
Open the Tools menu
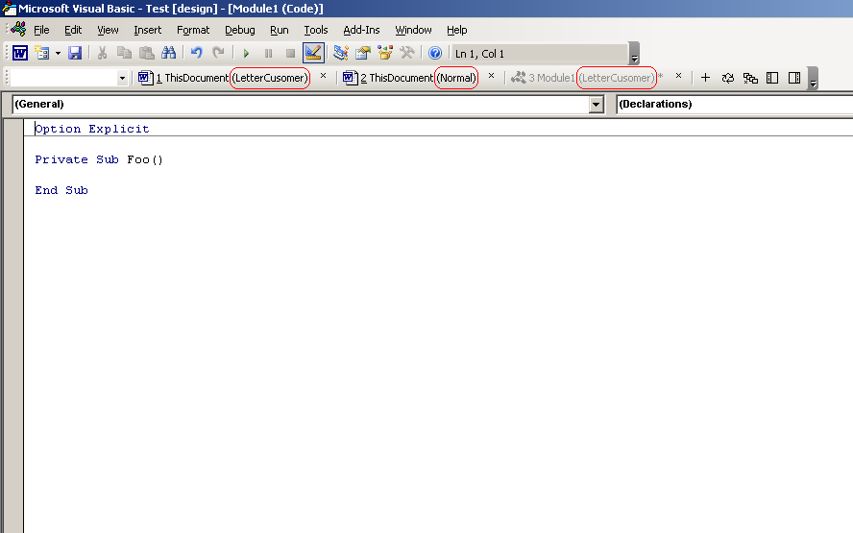(315, 30)
